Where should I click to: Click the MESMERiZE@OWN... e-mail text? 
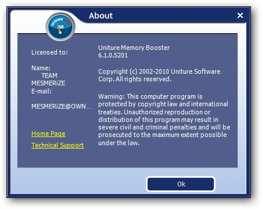coord(62,106)
